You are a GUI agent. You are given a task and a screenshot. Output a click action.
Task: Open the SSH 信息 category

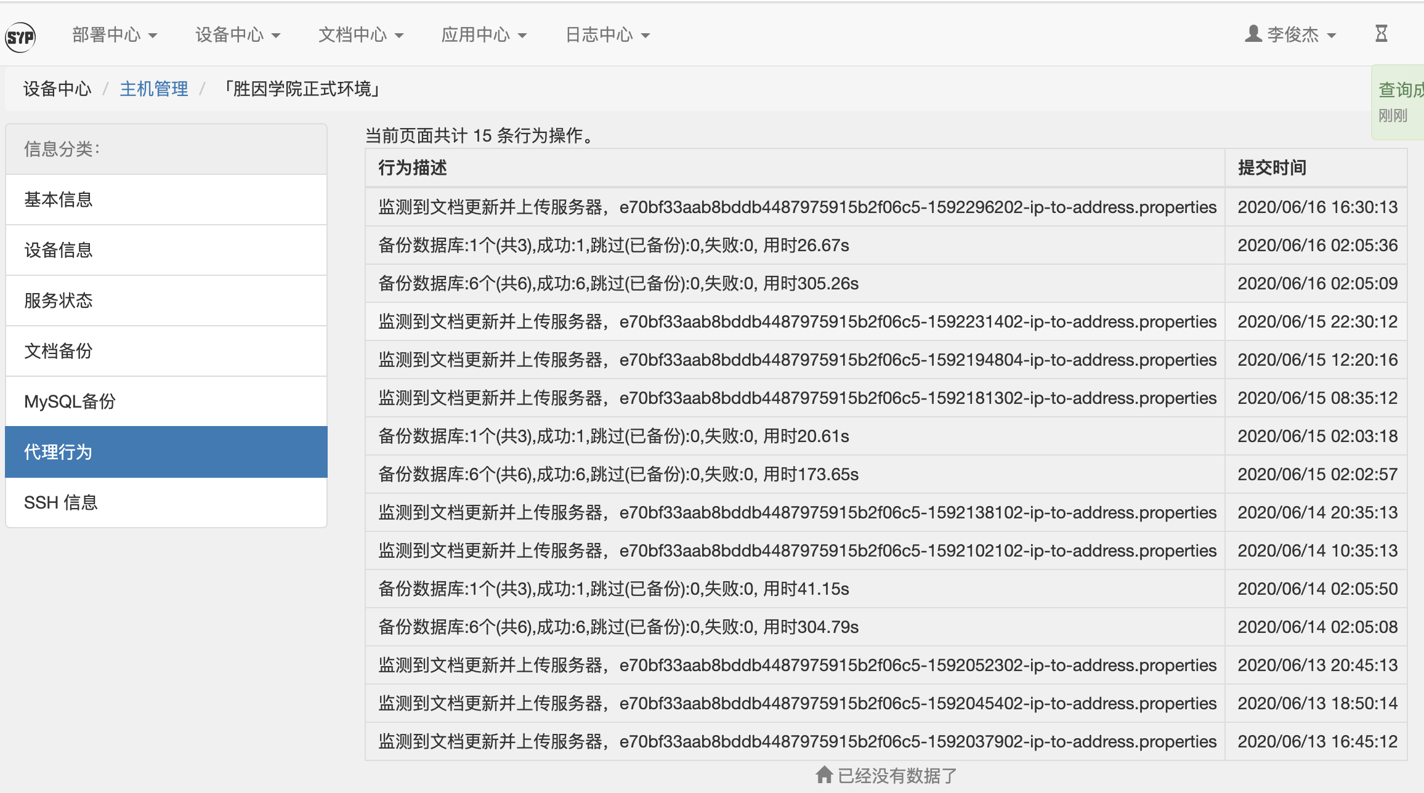[x=166, y=502]
